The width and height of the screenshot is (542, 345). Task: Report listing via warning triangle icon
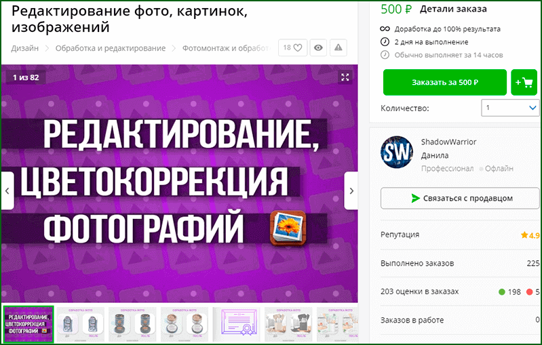338,47
